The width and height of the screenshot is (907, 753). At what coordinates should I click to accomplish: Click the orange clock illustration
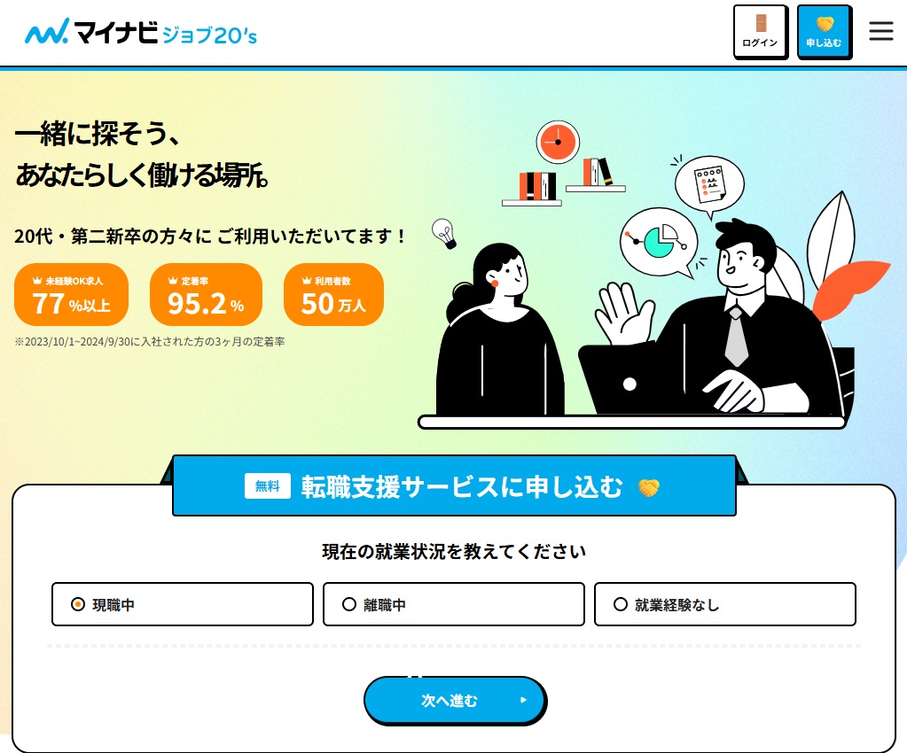(558, 142)
